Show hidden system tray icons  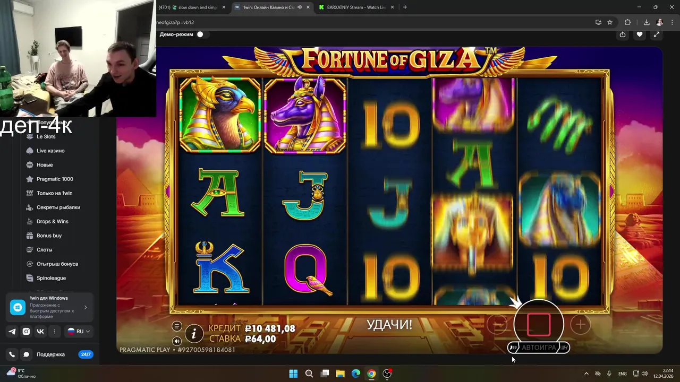586,374
